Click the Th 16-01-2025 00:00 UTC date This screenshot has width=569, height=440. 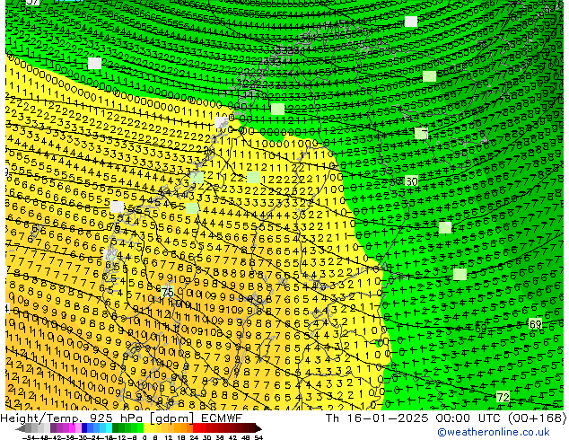[x=414, y=418]
